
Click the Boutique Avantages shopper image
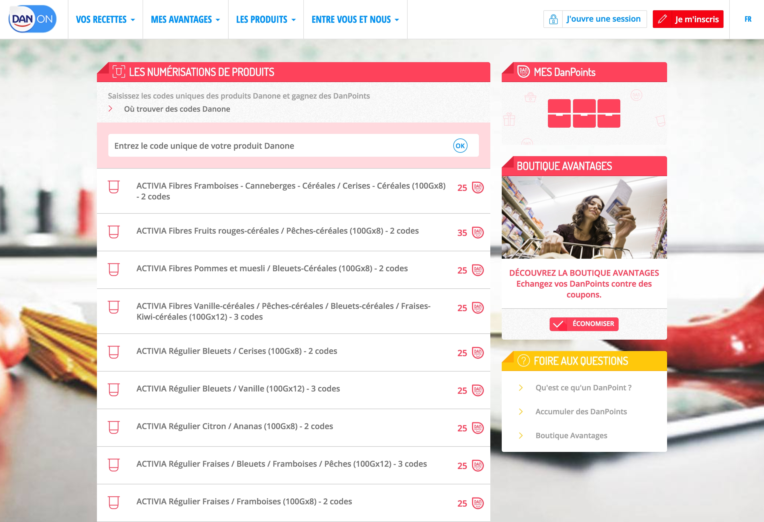tap(584, 217)
